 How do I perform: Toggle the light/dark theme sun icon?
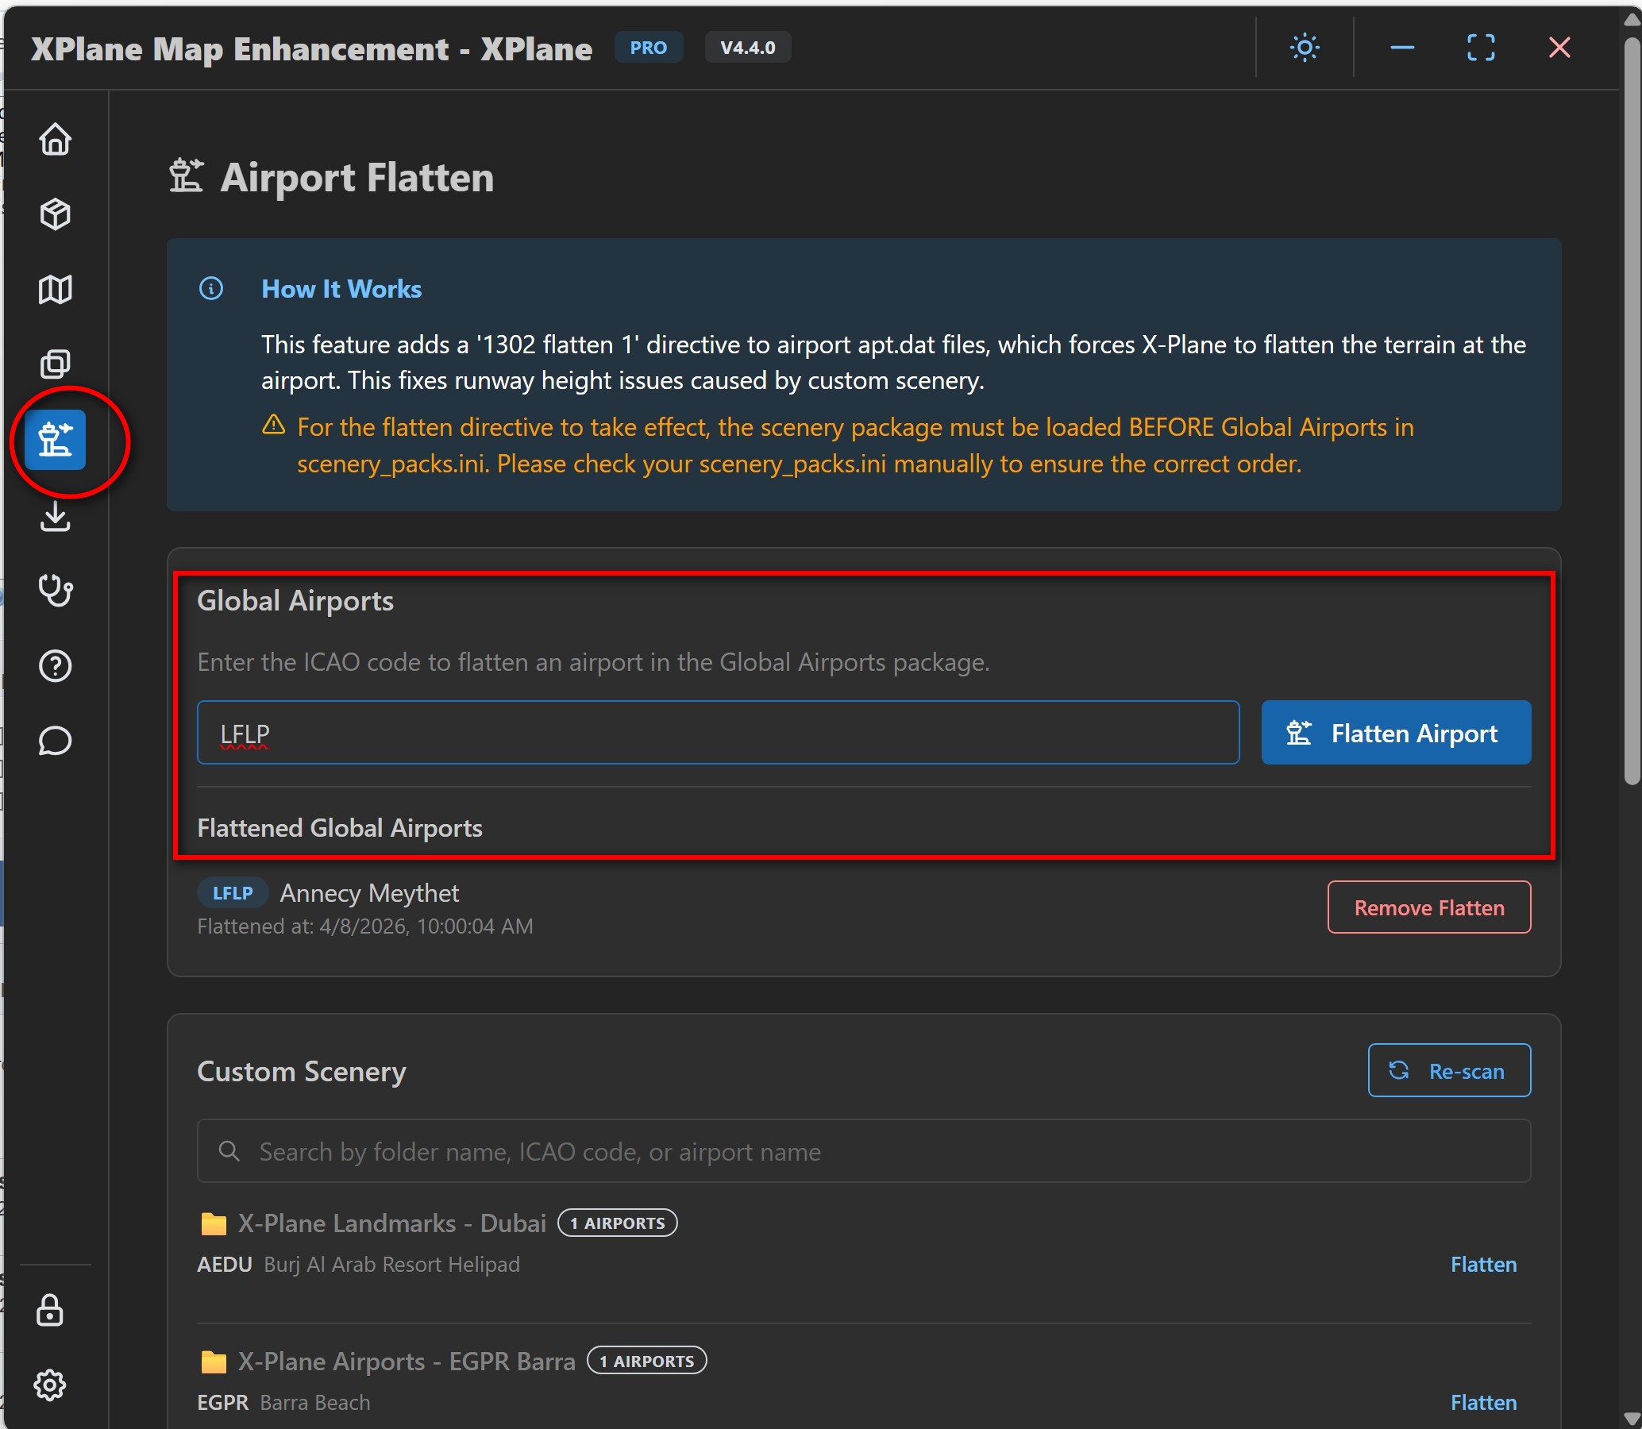coord(1304,48)
